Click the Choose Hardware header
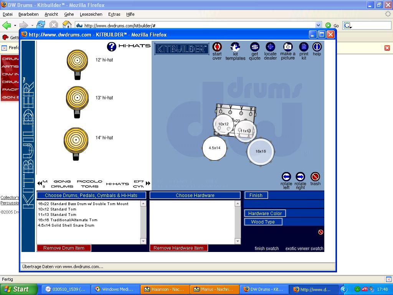The width and height of the screenshot is (393, 295). (x=195, y=196)
